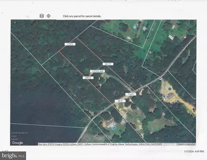Image resolution: width=207 pixels, height=160 pixels.
Task: Open the Parcel Disclaimer link
Action: pyautogui.click(x=19, y=133)
